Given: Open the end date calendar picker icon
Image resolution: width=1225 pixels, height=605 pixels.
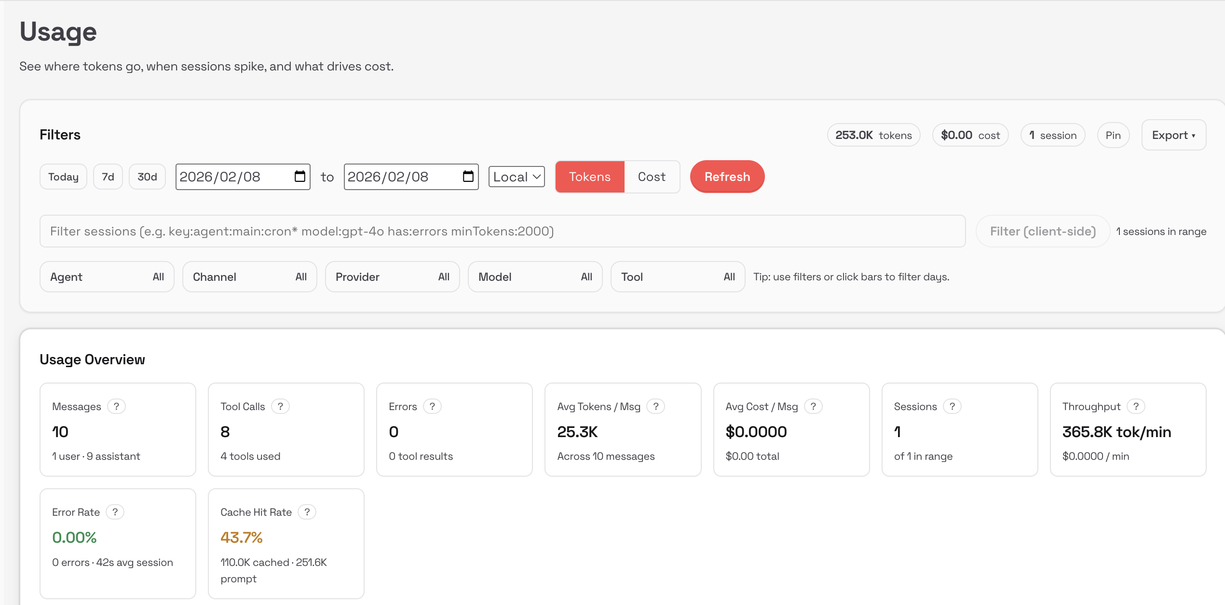Looking at the screenshot, I should click(468, 177).
